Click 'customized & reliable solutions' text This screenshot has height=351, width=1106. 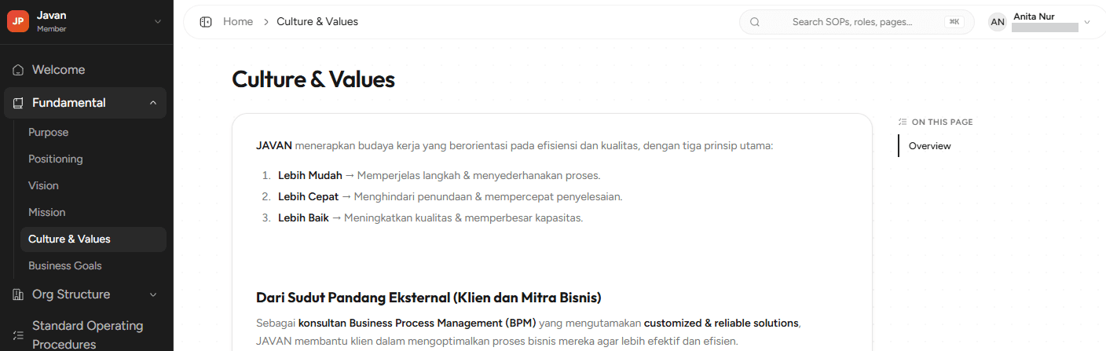click(x=721, y=323)
